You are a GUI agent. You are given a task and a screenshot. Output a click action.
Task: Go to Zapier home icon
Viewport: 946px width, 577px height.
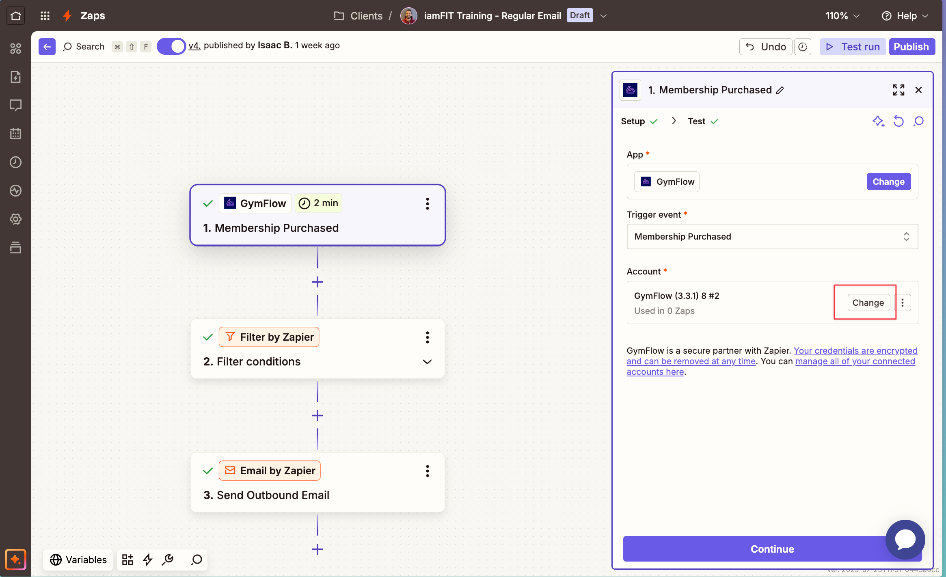tap(15, 16)
